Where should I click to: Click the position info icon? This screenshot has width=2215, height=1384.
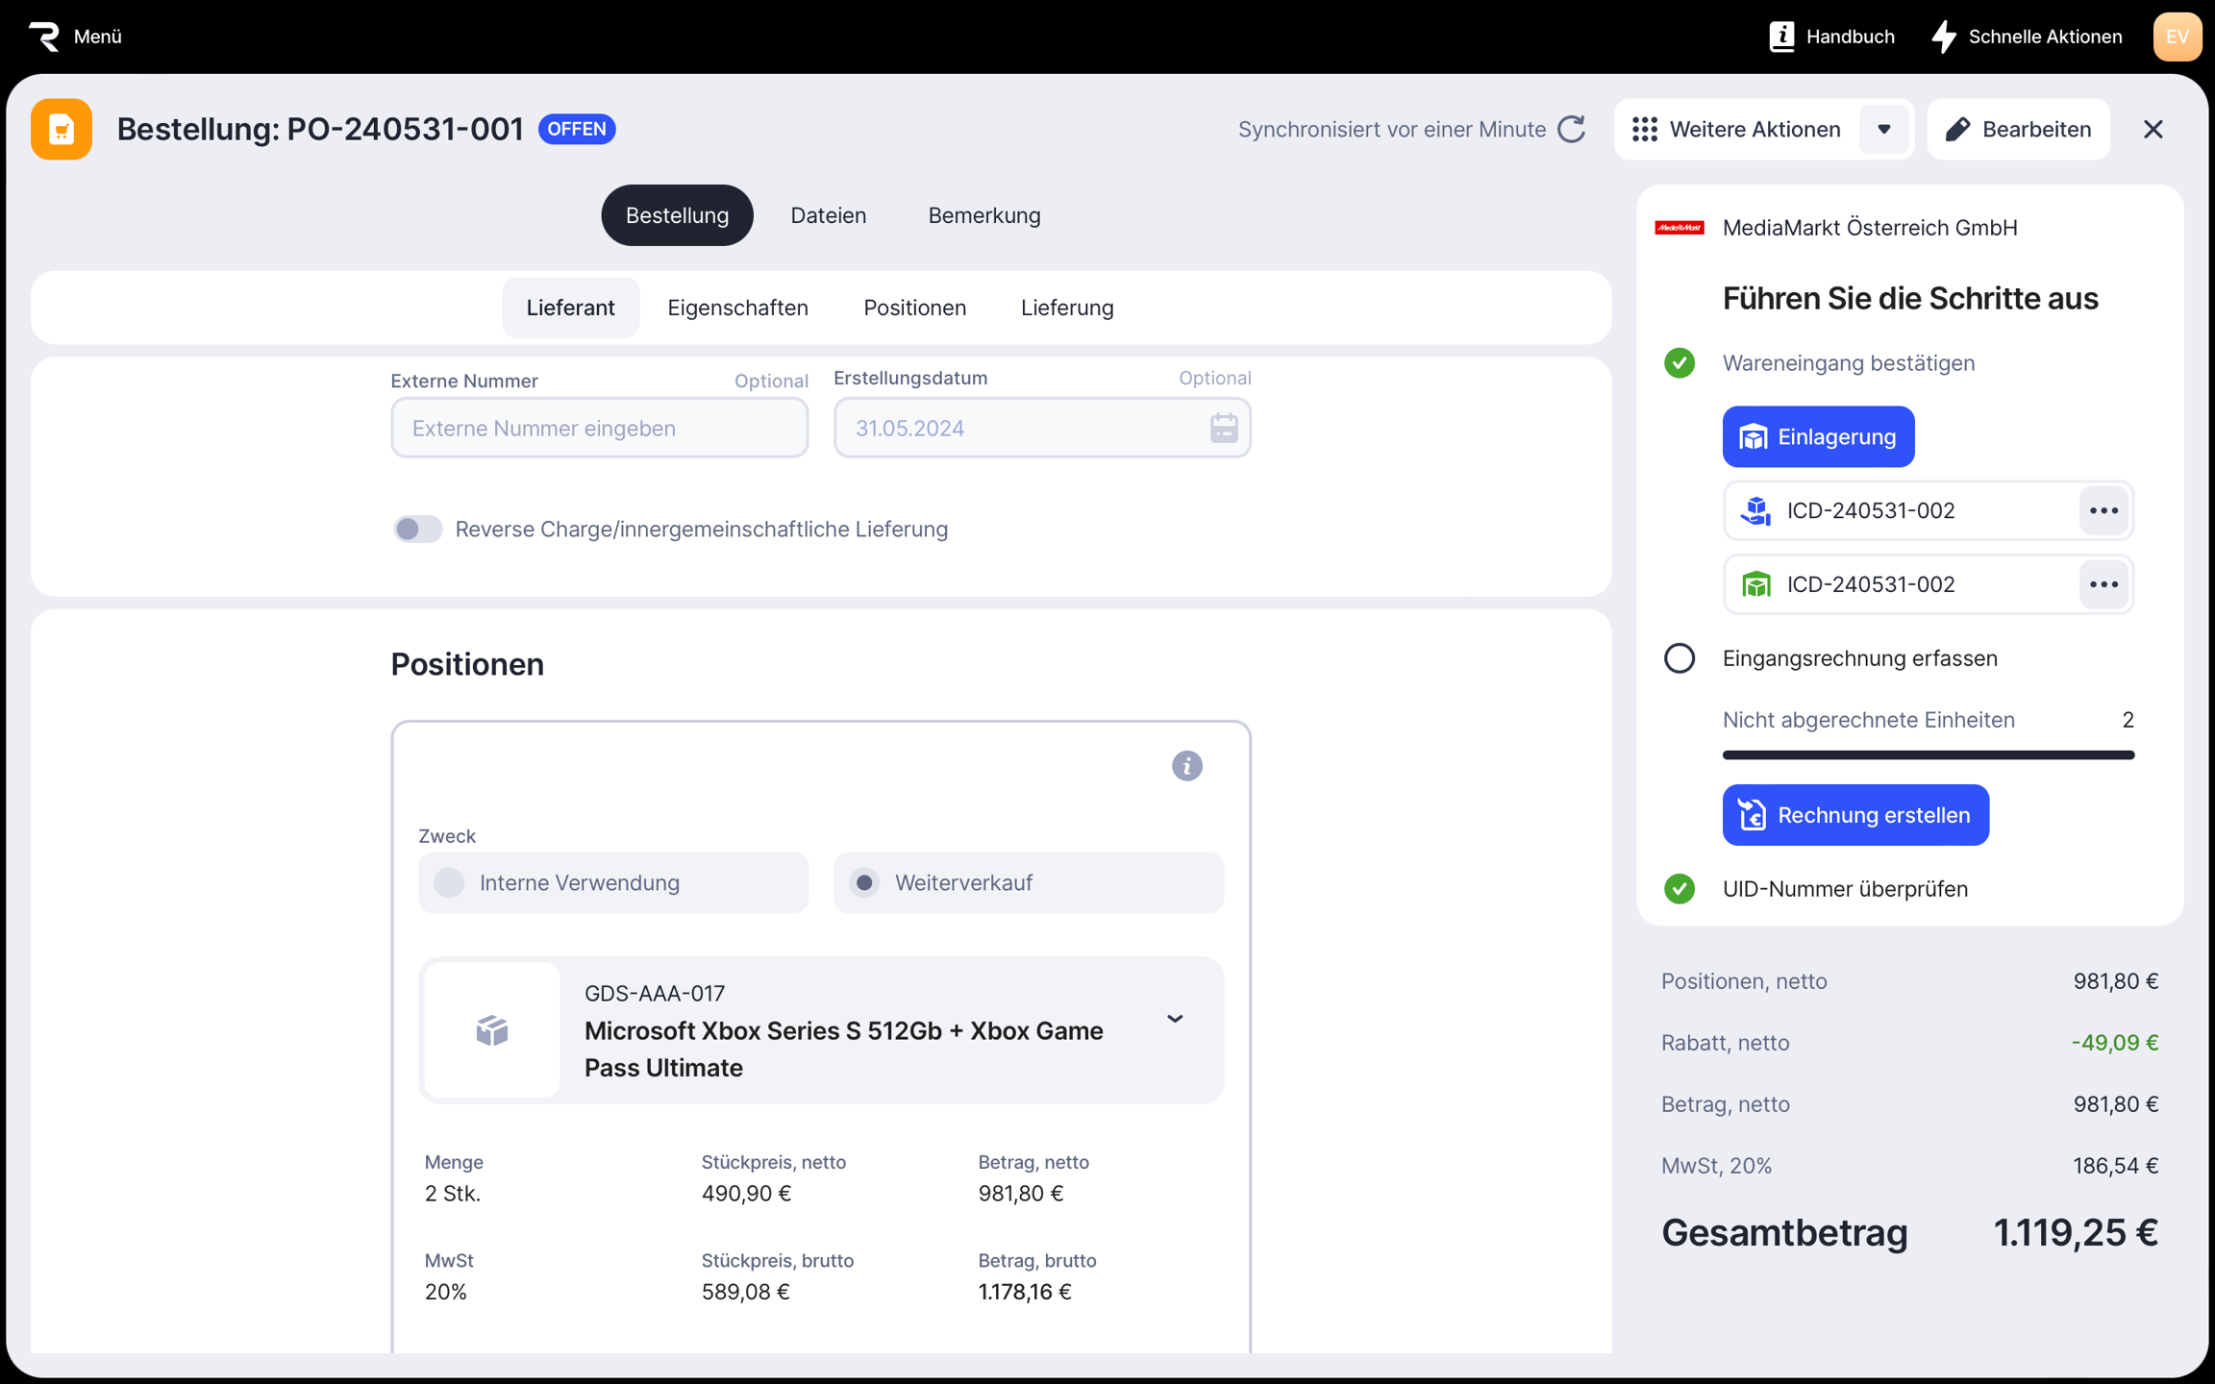click(1186, 766)
